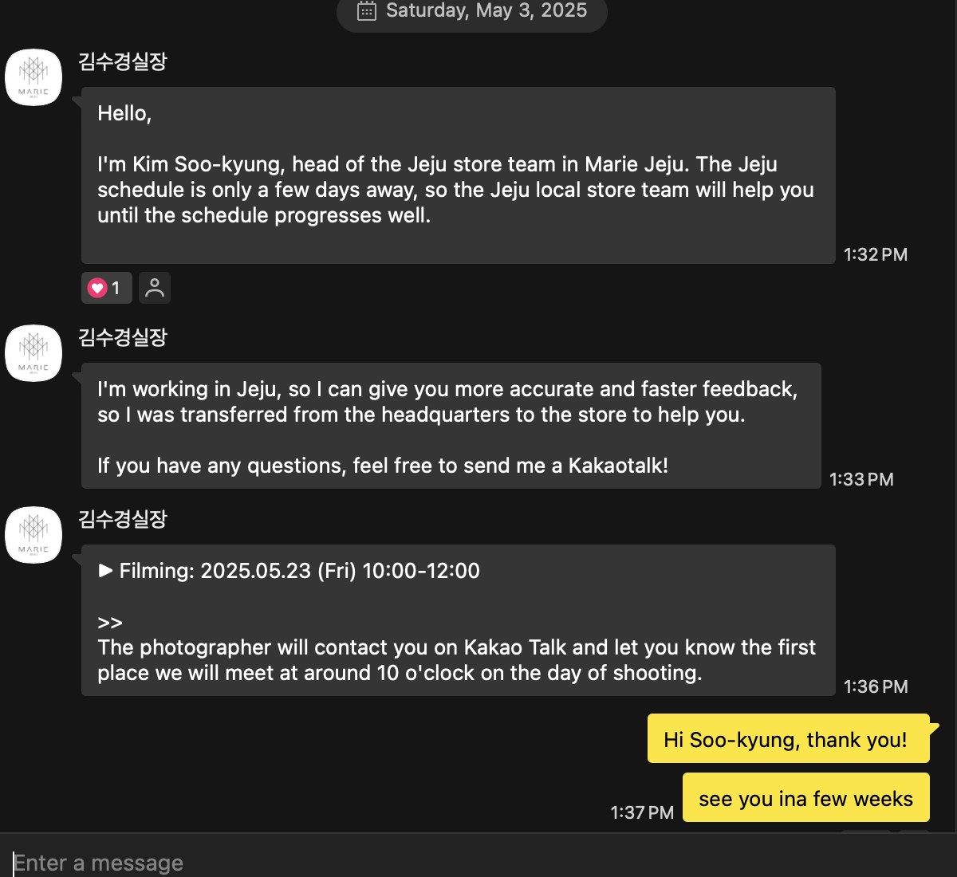Click the sender name above the Filming message
957x877 pixels.
pyautogui.click(x=123, y=519)
